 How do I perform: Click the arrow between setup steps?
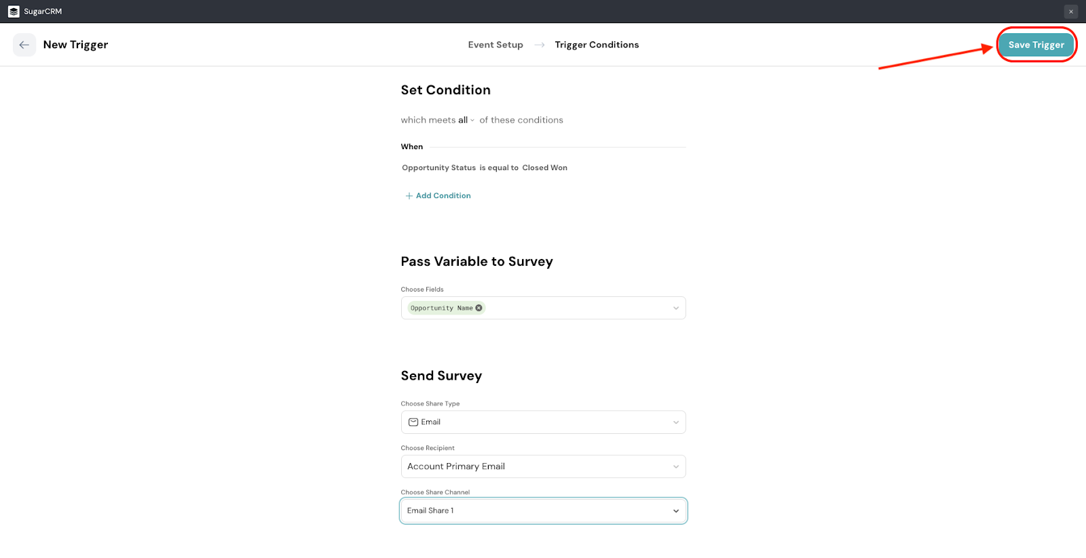coord(540,45)
